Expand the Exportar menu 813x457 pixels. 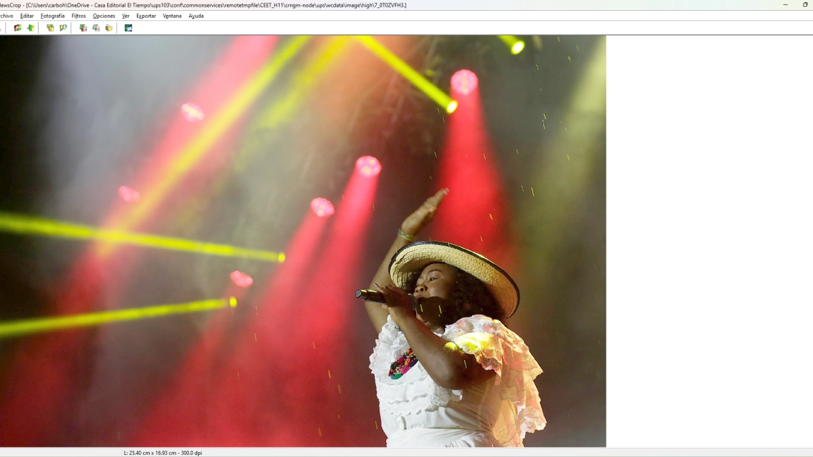(x=146, y=16)
